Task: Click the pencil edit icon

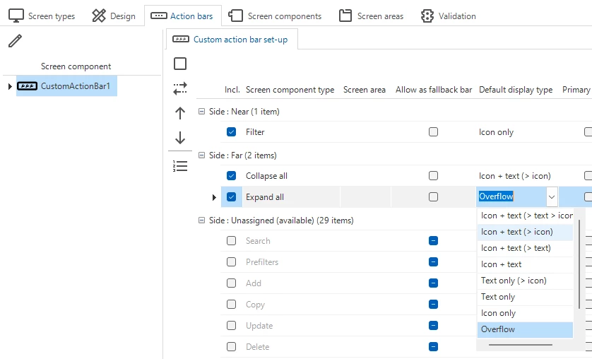Action: tap(15, 41)
